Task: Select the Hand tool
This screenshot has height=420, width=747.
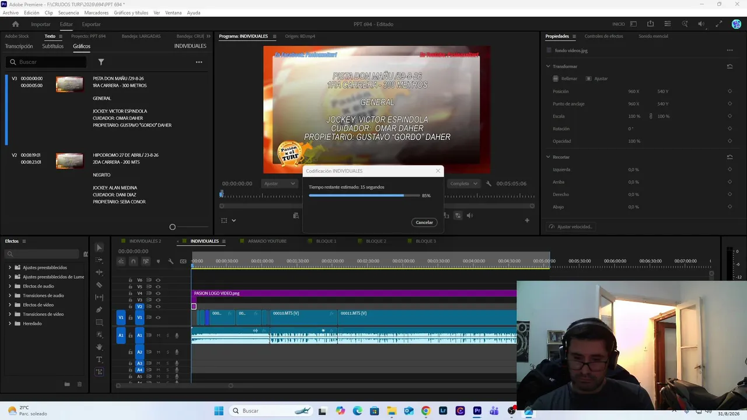Action: click(99, 347)
